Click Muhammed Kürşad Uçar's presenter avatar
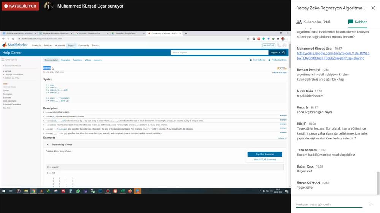This screenshot has height=213, width=380. [x=49, y=6]
